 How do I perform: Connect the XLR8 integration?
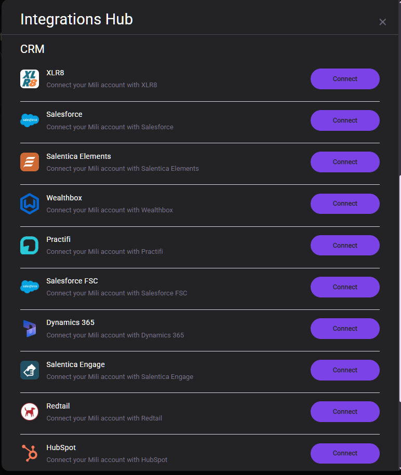[x=345, y=79]
